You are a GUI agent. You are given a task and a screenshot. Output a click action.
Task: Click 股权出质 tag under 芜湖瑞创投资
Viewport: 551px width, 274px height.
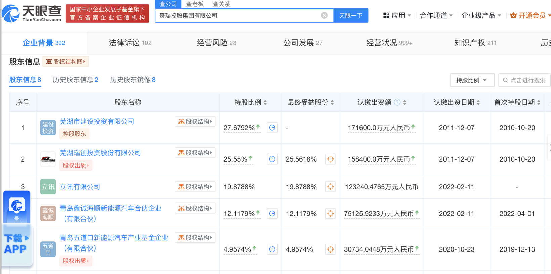pyautogui.click(x=76, y=166)
